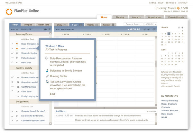Switch to the Views & Reports tab
Screen dimensions: 193x135
click(x=176, y=17)
